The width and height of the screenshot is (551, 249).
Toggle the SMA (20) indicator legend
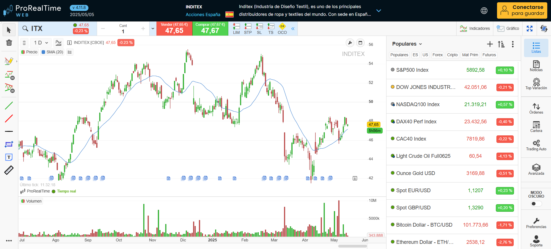pyautogui.click(x=52, y=52)
